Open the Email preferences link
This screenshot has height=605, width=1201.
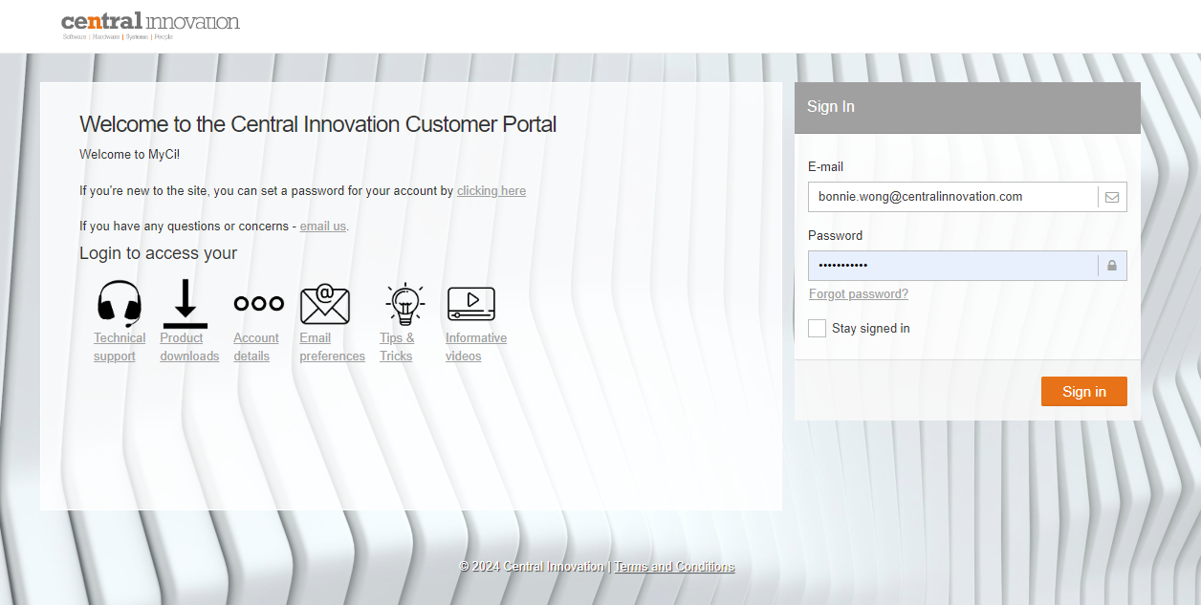pos(332,347)
